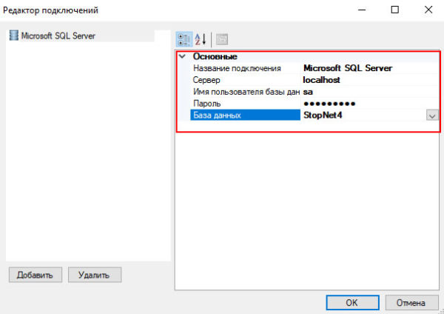This screenshot has height=314, width=444.
Task: Click the Добавить button
Action: (x=35, y=275)
